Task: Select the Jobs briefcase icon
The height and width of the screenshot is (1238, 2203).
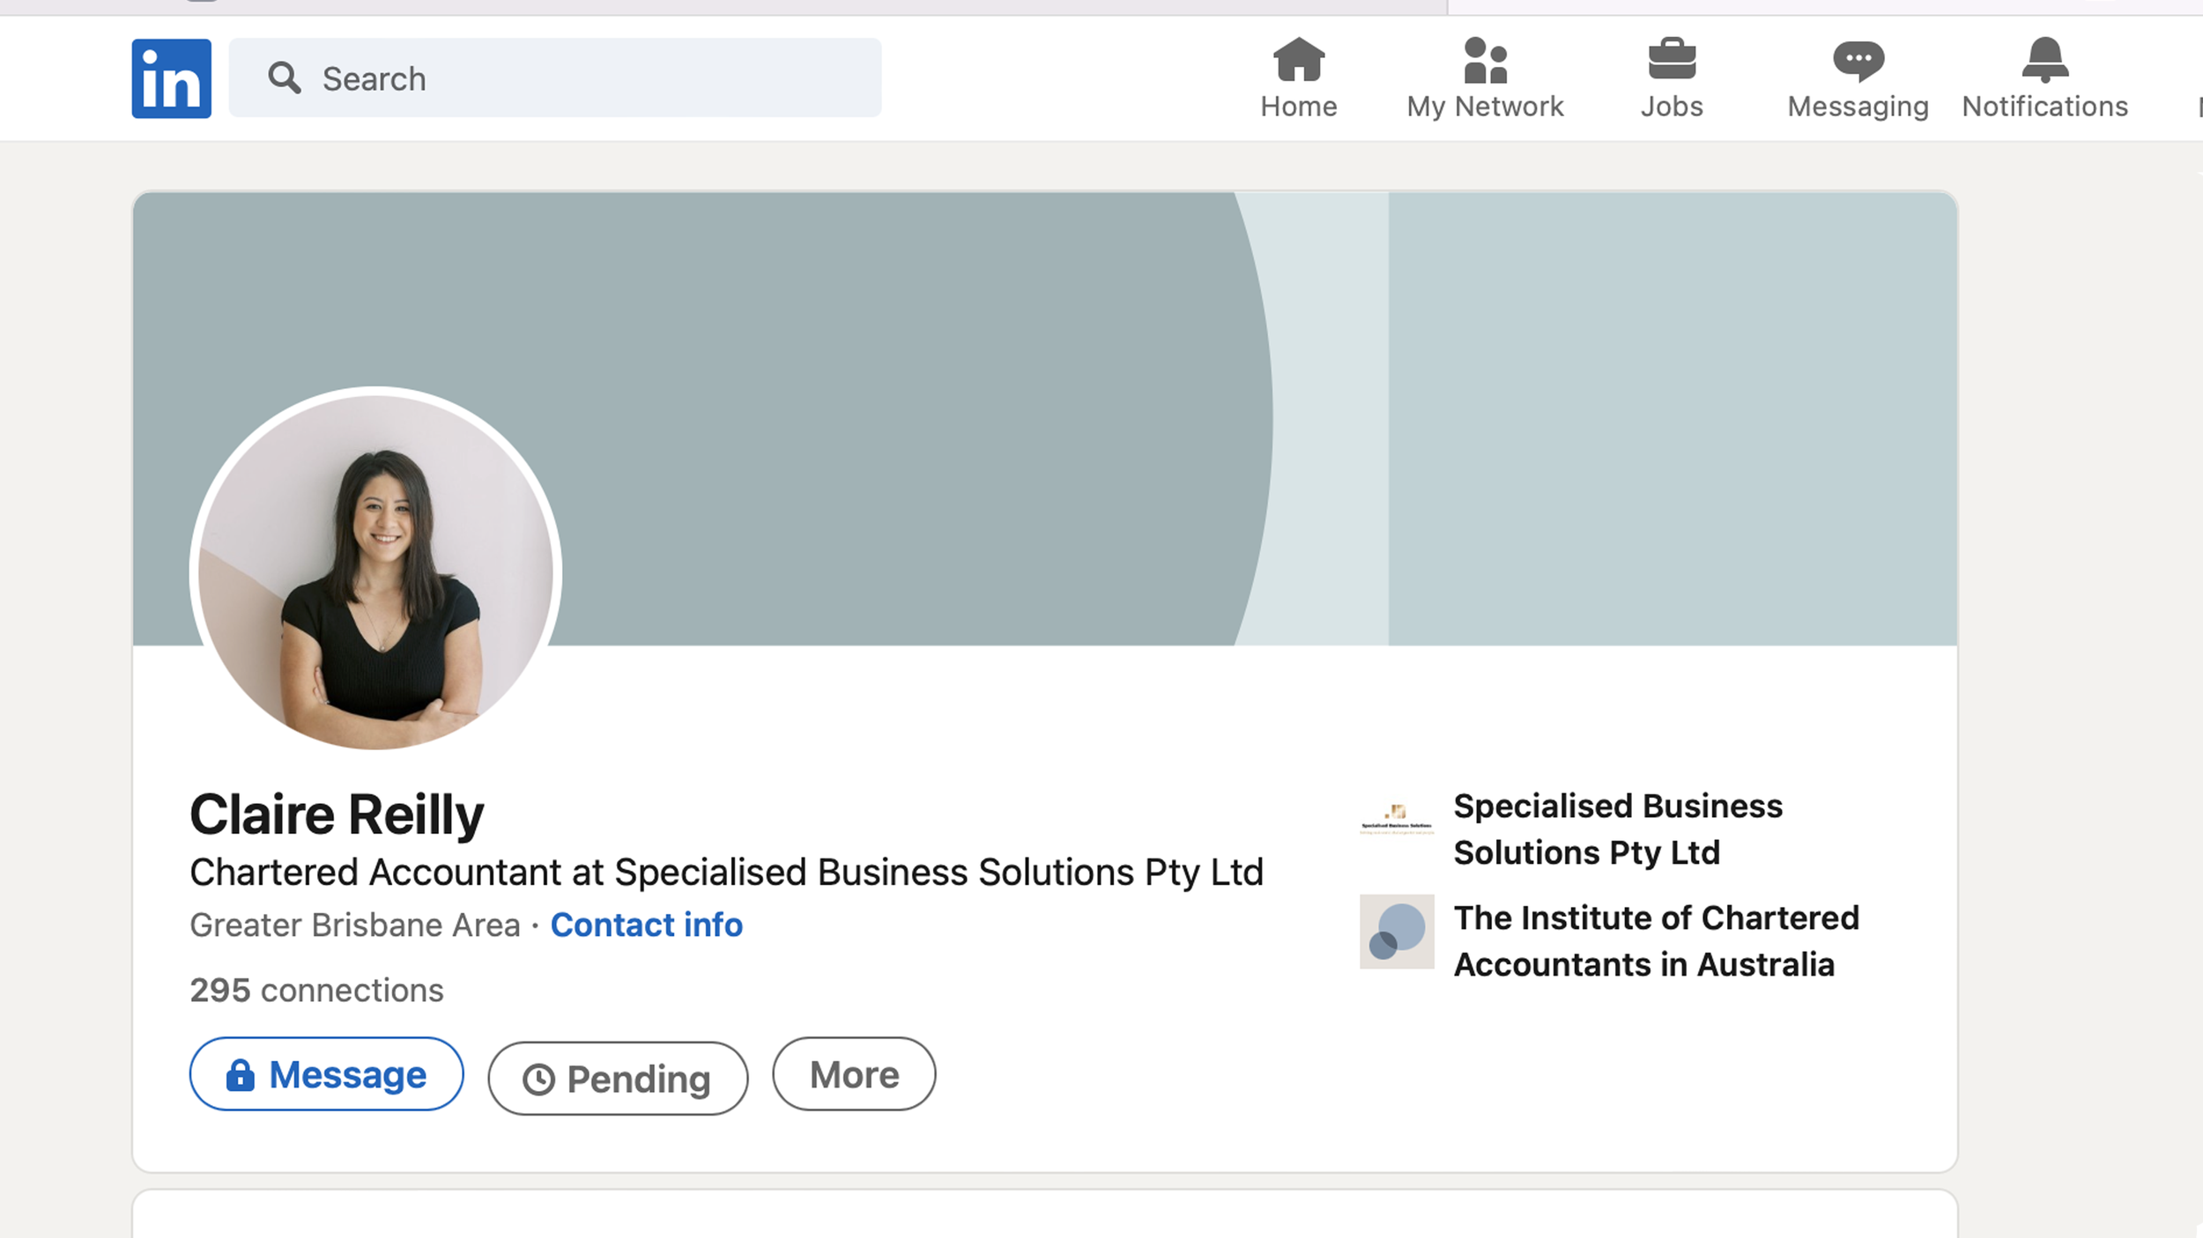Action: coord(1671,62)
